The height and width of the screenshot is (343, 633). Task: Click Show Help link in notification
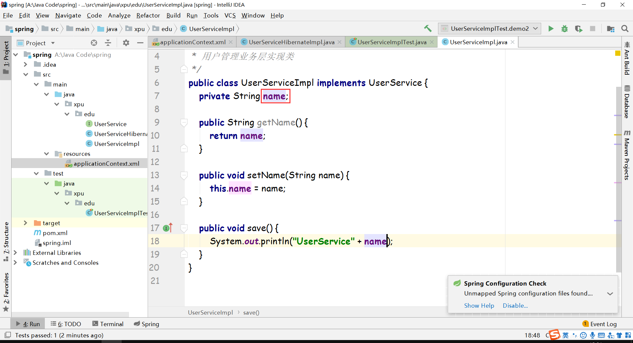[x=479, y=306]
